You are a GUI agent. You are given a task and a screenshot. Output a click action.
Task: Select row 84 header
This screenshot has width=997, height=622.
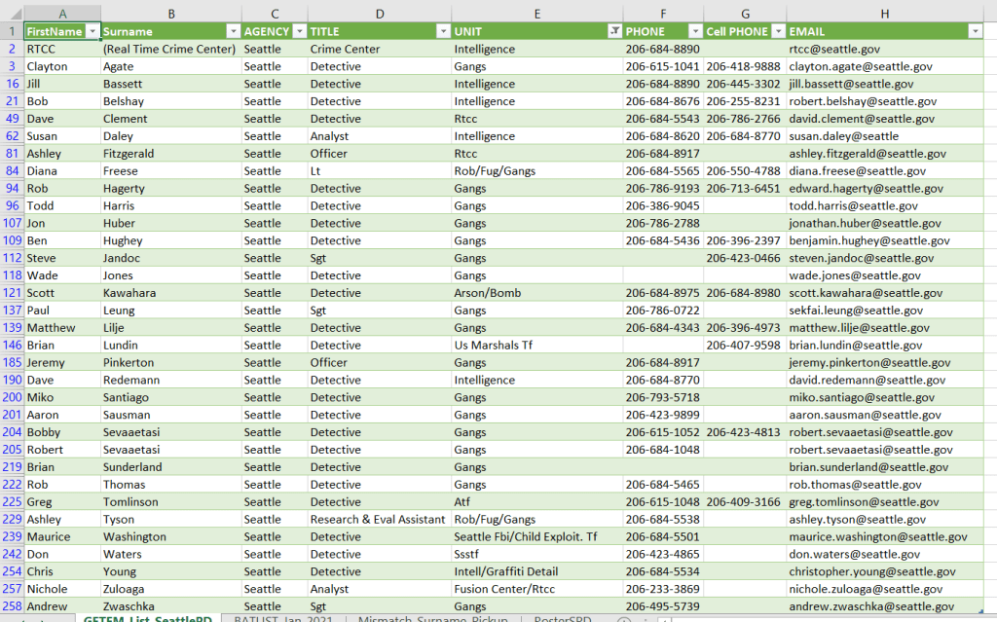tap(12, 171)
